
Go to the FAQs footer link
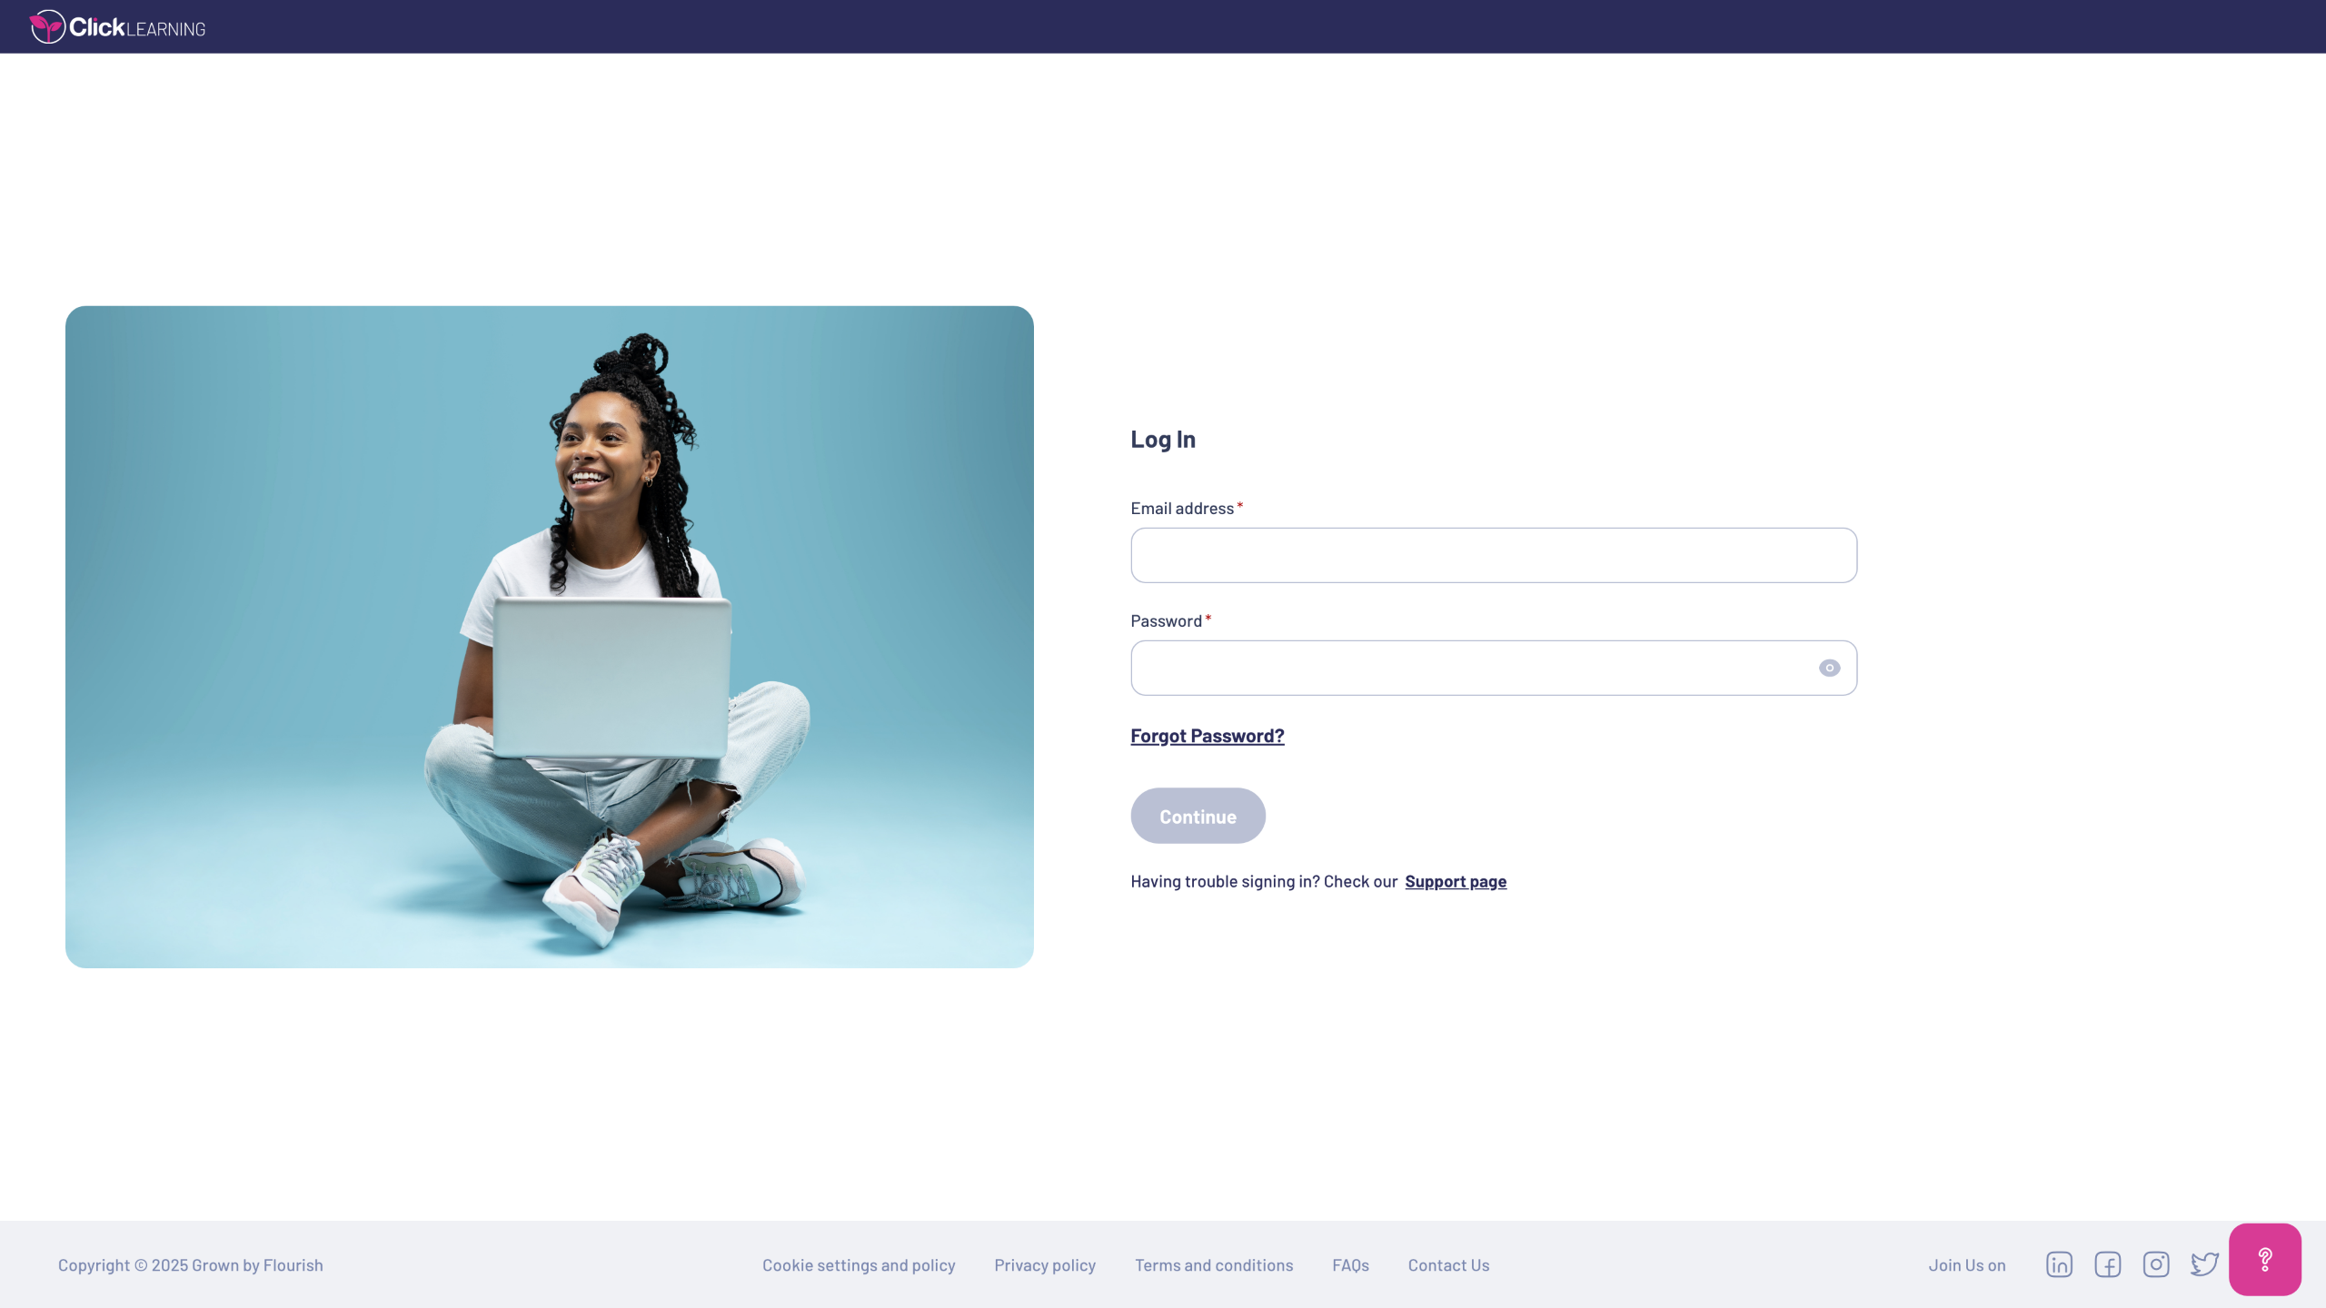pos(1350,1265)
